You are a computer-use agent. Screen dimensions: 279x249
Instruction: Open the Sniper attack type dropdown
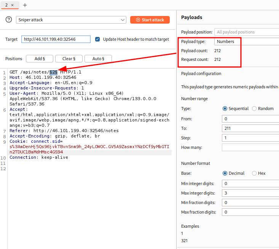[x=71, y=20]
